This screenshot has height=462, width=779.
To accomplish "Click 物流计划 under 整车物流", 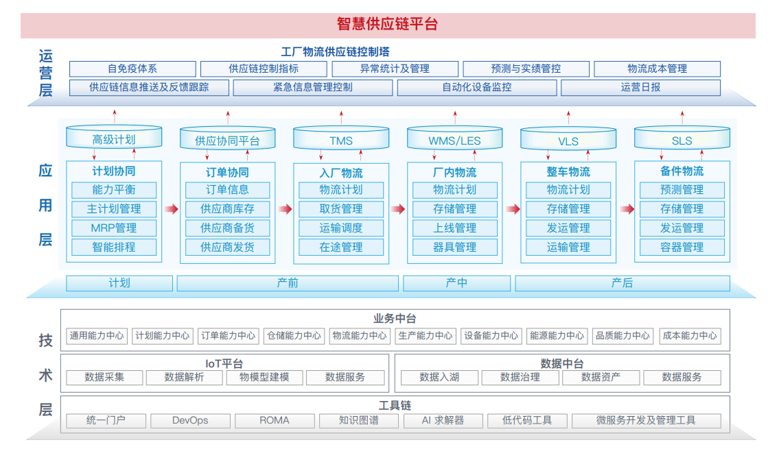I will click(568, 190).
